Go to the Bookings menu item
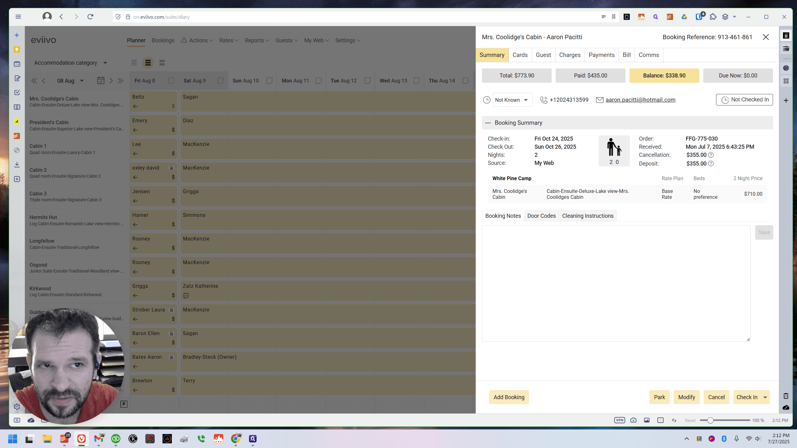The height and width of the screenshot is (448, 797). click(x=163, y=40)
